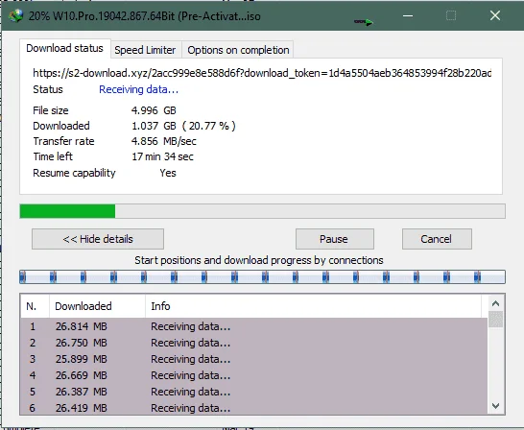This screenshot has width=524, height=430.
Task: Cancel the download
Action: (x=437, y=239)
